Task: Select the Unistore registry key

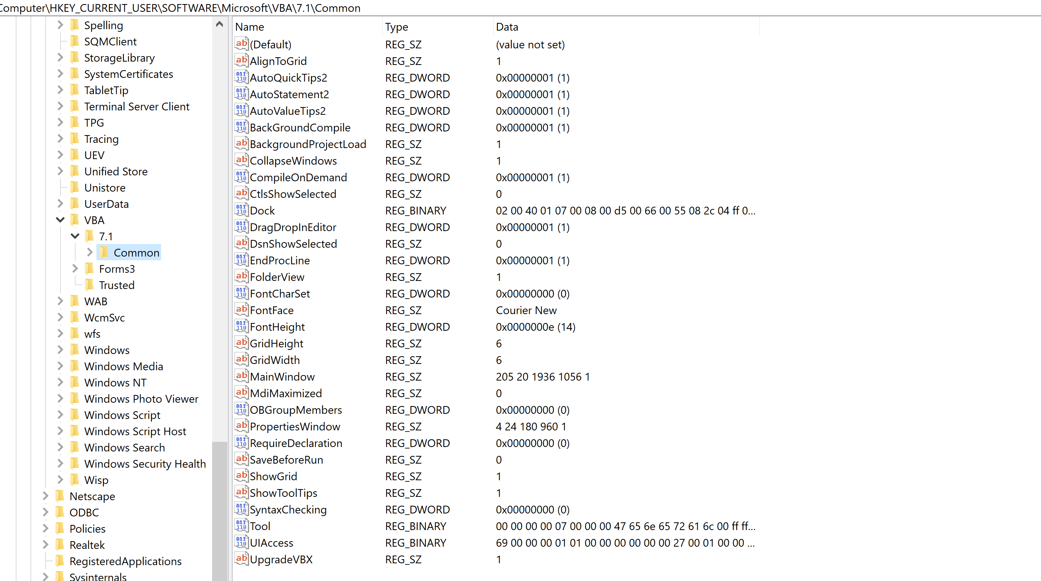Action: coord(105,188)
